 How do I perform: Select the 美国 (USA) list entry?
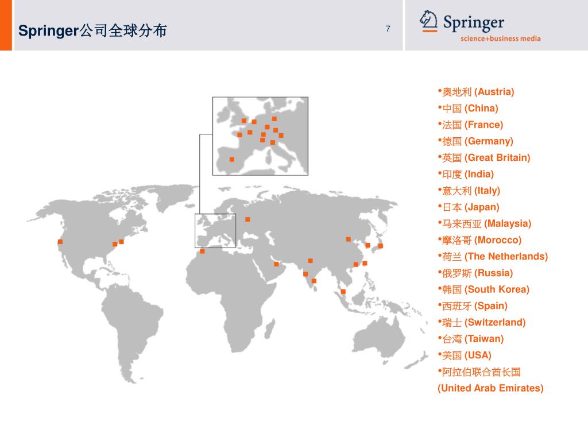coord(465,356)
